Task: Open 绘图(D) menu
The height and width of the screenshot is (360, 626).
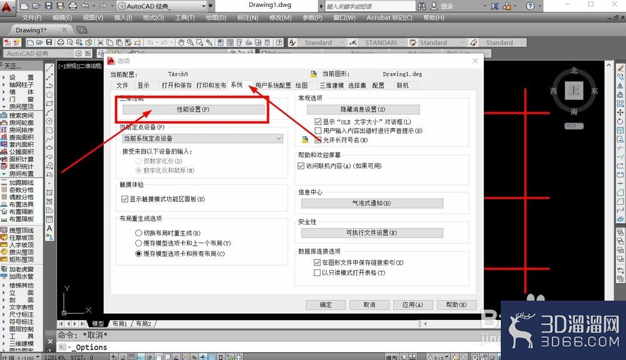Action: 216,17
